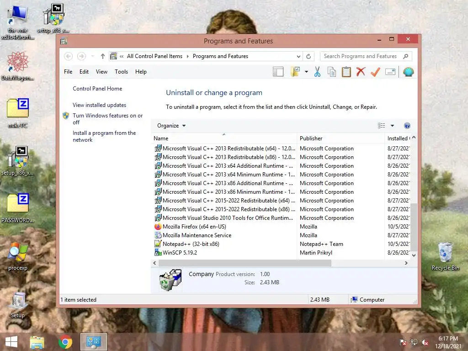Viewport: 468px width, 351px height.
Task: Click the orange checkmark toolbar icon
Action: pos(375,72)
